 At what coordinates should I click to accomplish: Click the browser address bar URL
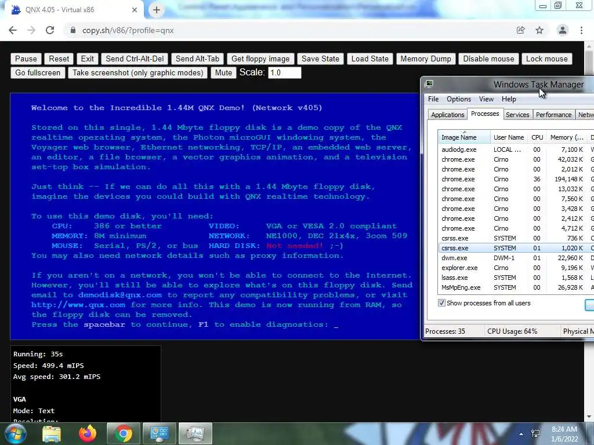pyautogui.click(x=128, y=30)
